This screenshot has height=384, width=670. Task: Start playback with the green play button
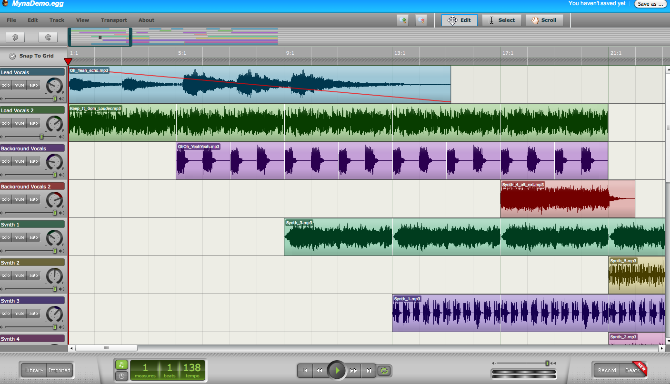coord(337,370)
